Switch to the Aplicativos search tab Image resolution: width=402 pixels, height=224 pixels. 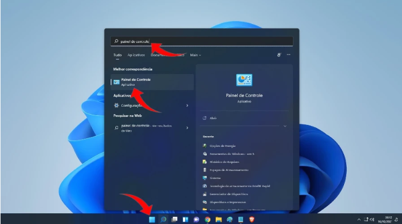click(136, 55)
